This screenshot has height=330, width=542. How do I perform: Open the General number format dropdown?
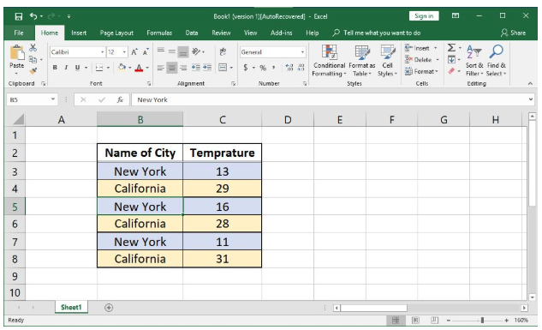click(302, 52)
